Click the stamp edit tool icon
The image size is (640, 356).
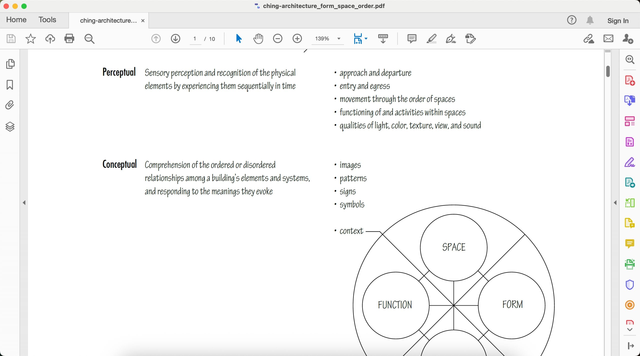[470, 39]
